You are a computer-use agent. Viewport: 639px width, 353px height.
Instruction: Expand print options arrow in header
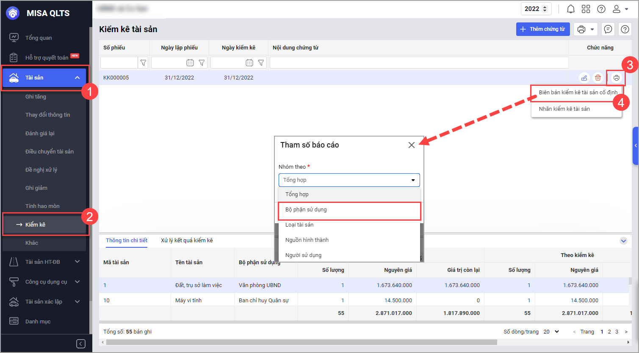coord(592,29)
